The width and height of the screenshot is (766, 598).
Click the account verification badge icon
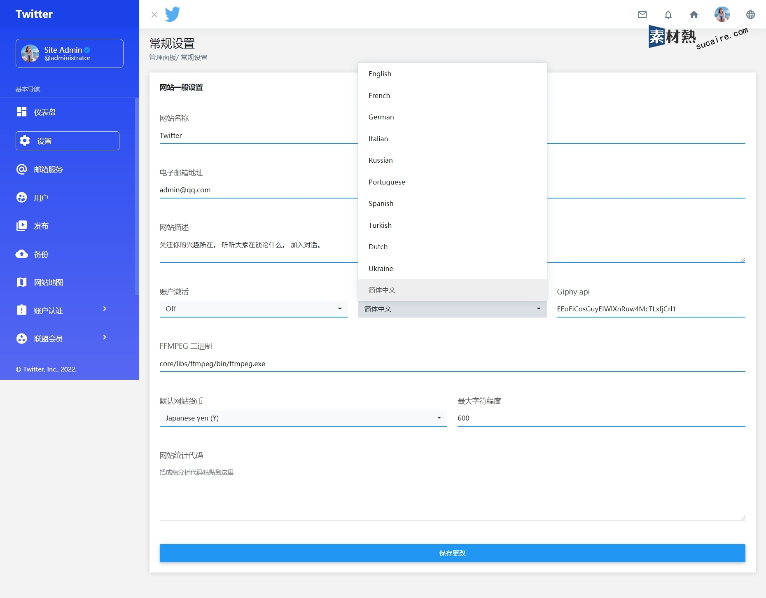(x=21, y=310)
